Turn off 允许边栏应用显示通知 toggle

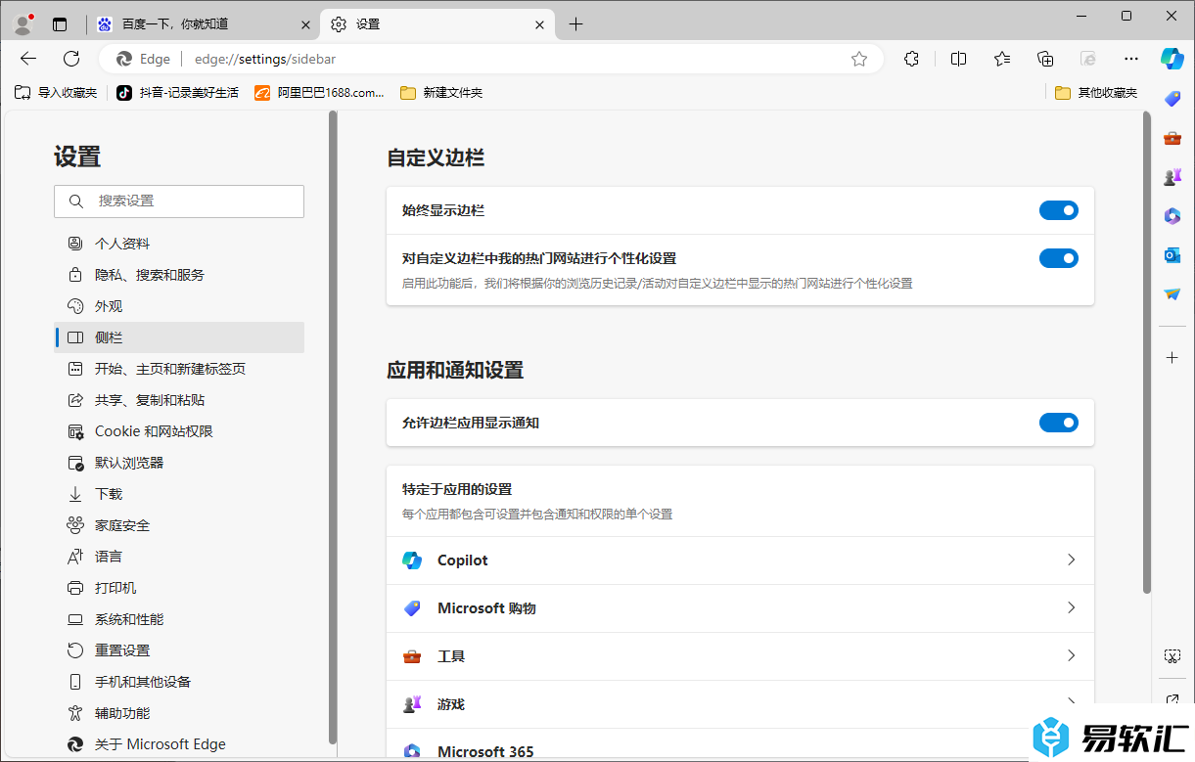coord(1058,423)
